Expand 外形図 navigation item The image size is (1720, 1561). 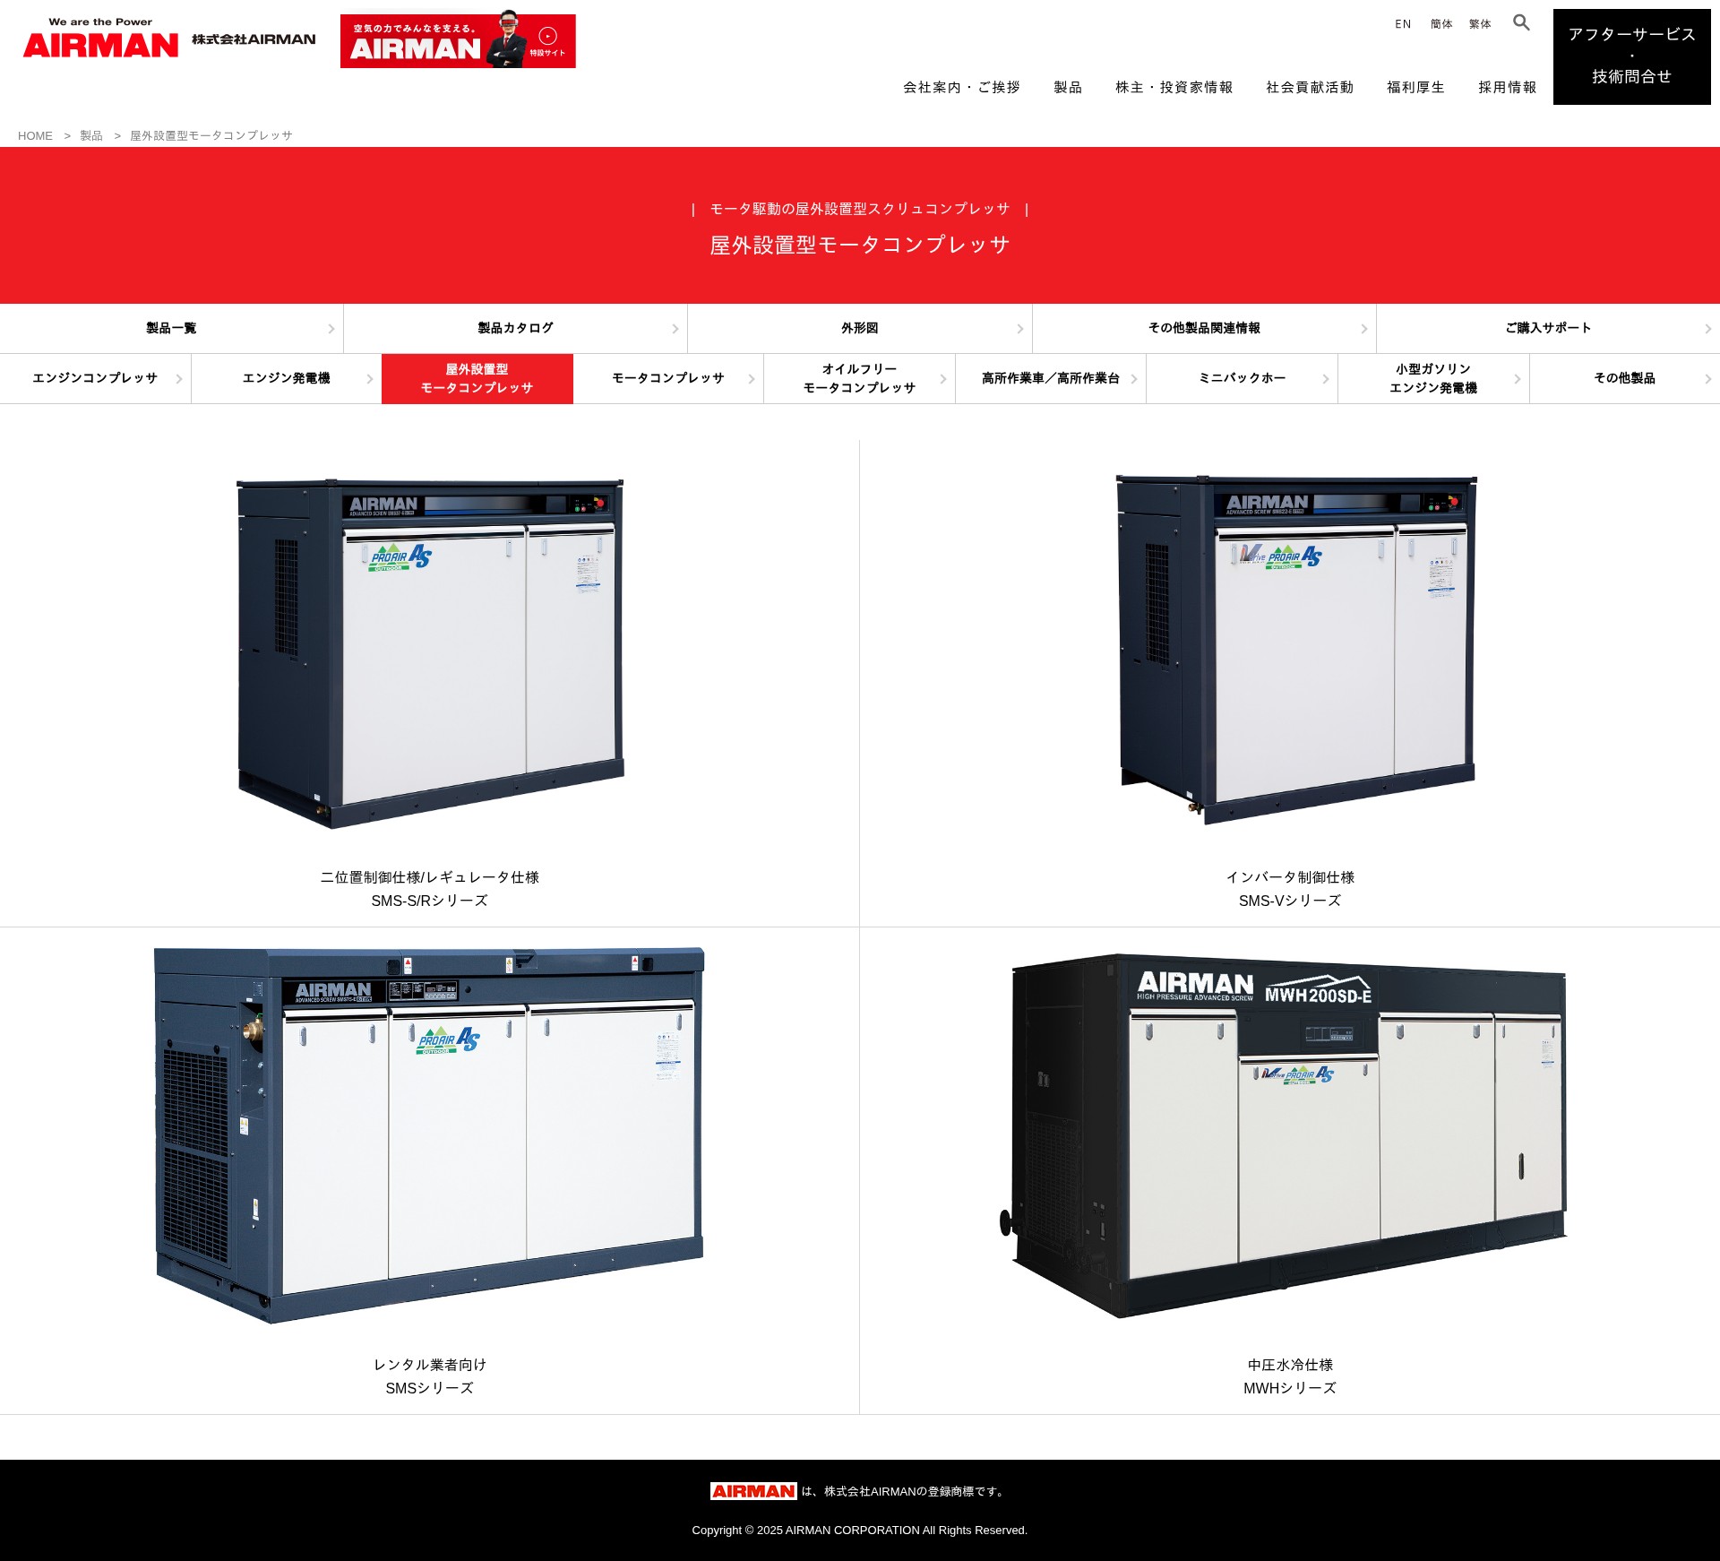coord(860,329)
